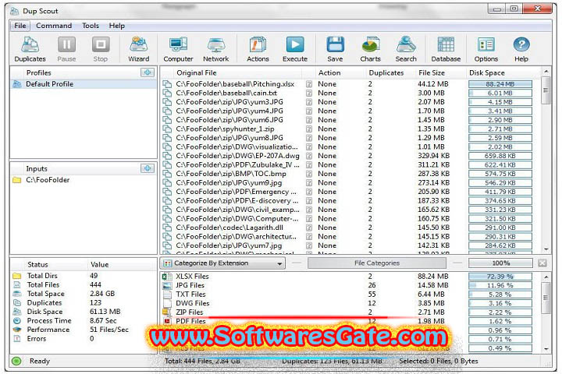Select the Default Profile entry
This screenshot has height=374, width=562.
point(84,84)
